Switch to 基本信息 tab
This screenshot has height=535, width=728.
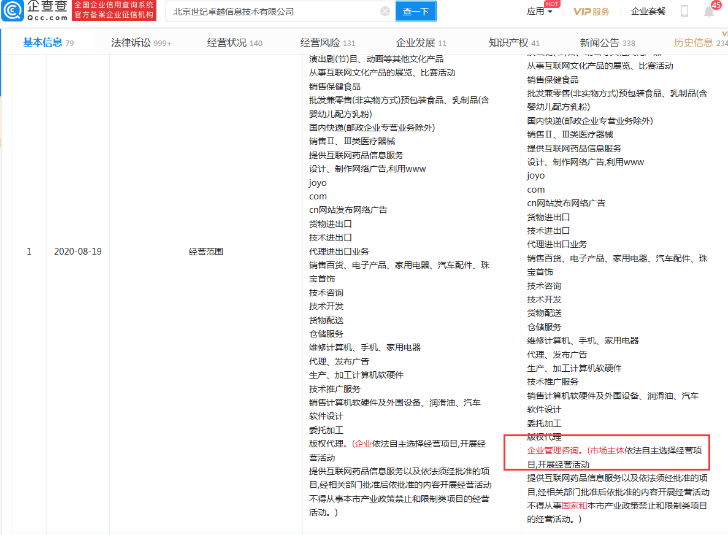tap(48, 42)
